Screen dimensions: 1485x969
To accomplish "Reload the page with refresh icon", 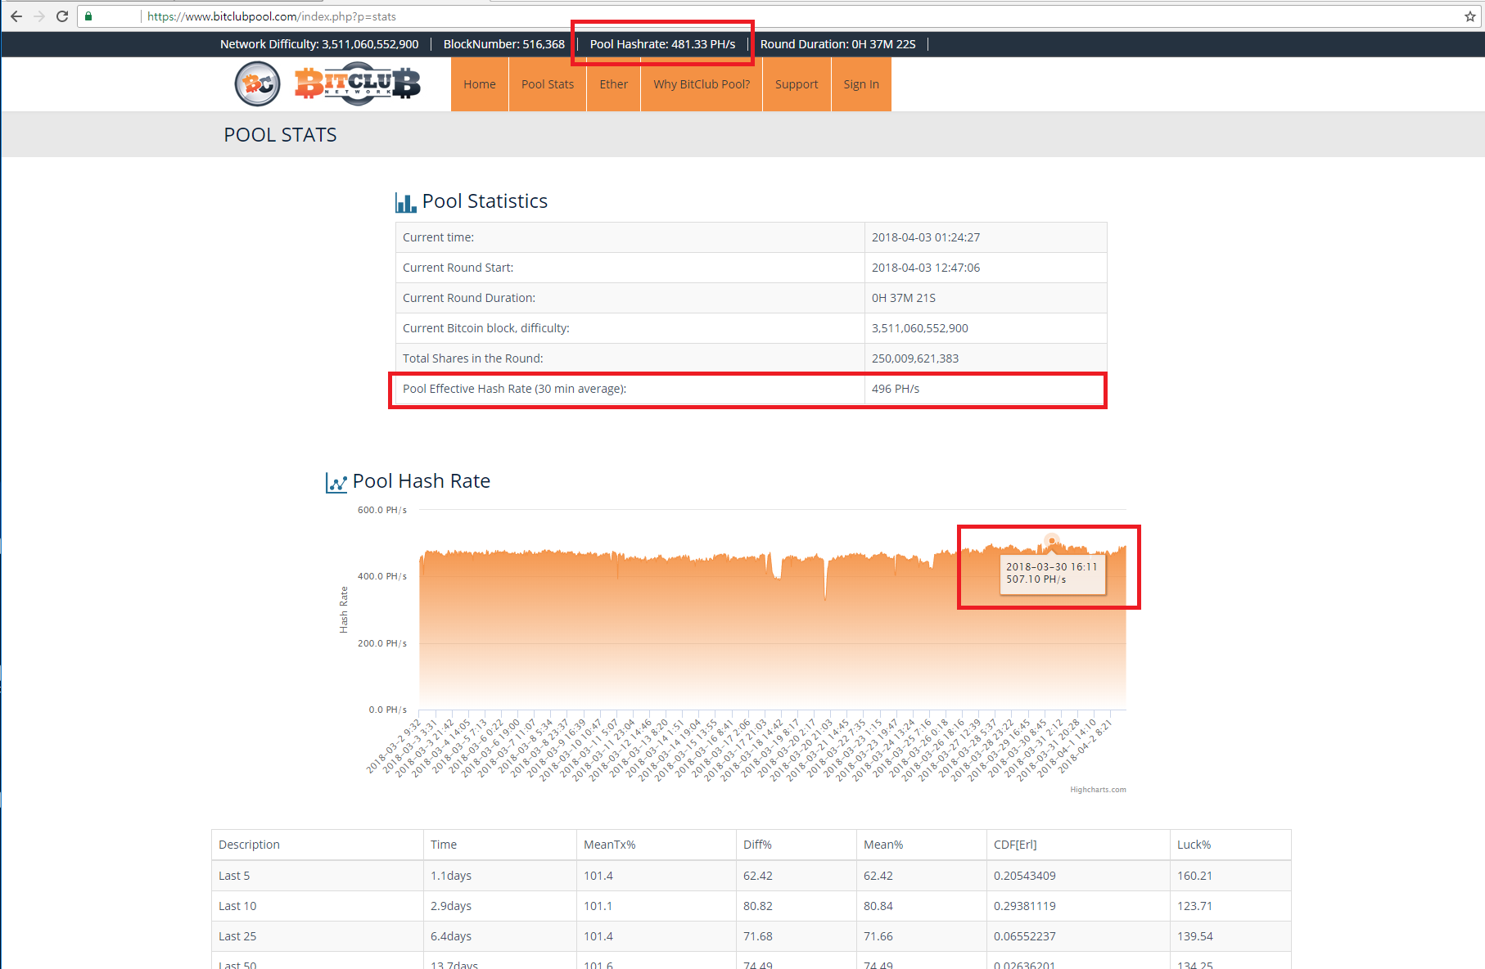I will point(62,16).
